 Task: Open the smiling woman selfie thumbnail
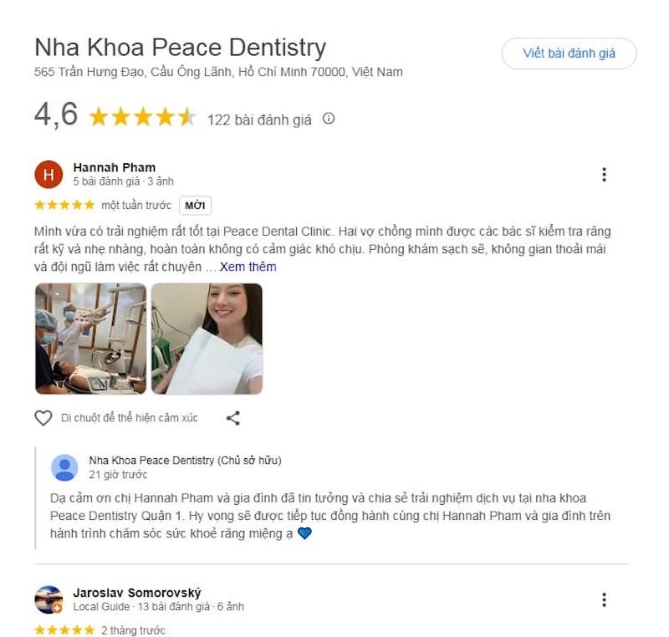(x=207, y=339)
